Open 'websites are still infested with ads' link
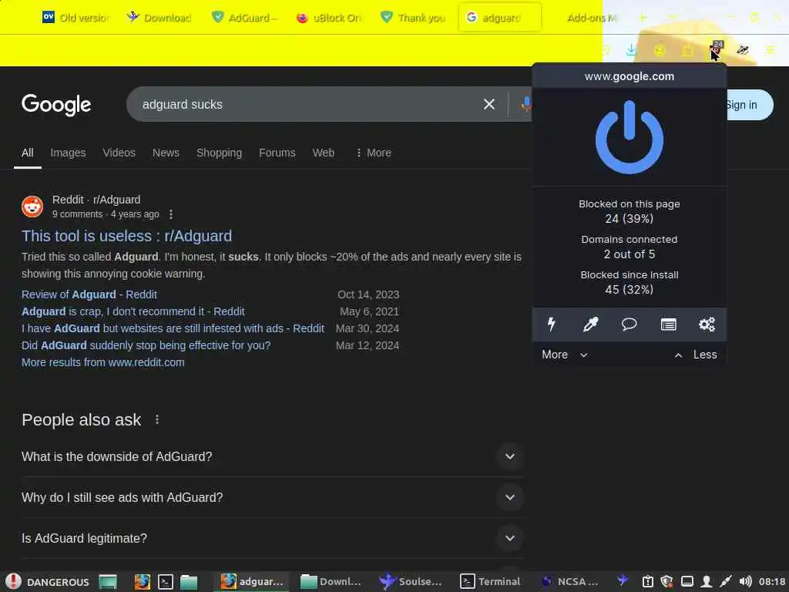 click(x=173, y=328)
